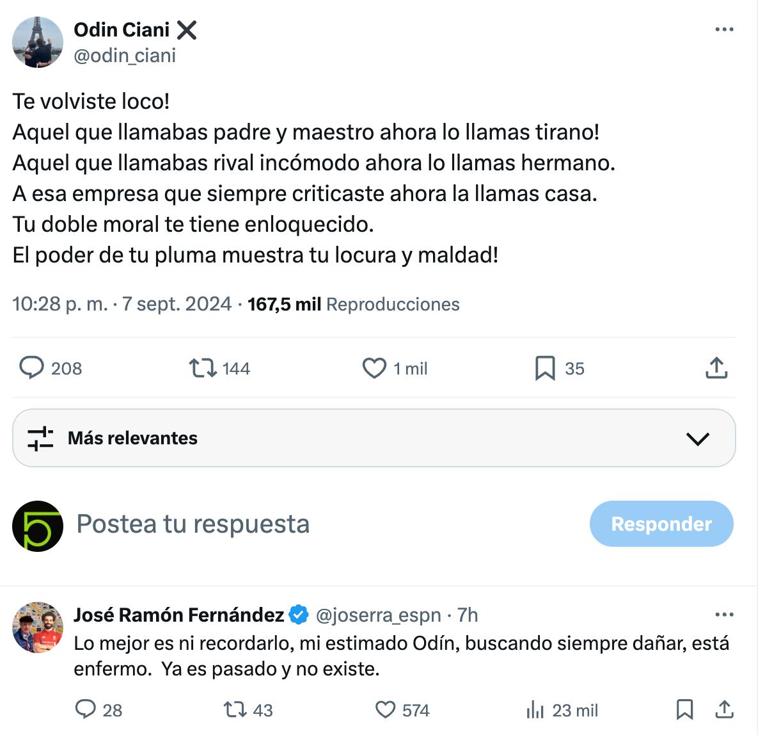Image resolution: width=765 pixels, height=735 pixels.
Task: Like José Ramón's reply with 574 likes
Action: (385, 709)
